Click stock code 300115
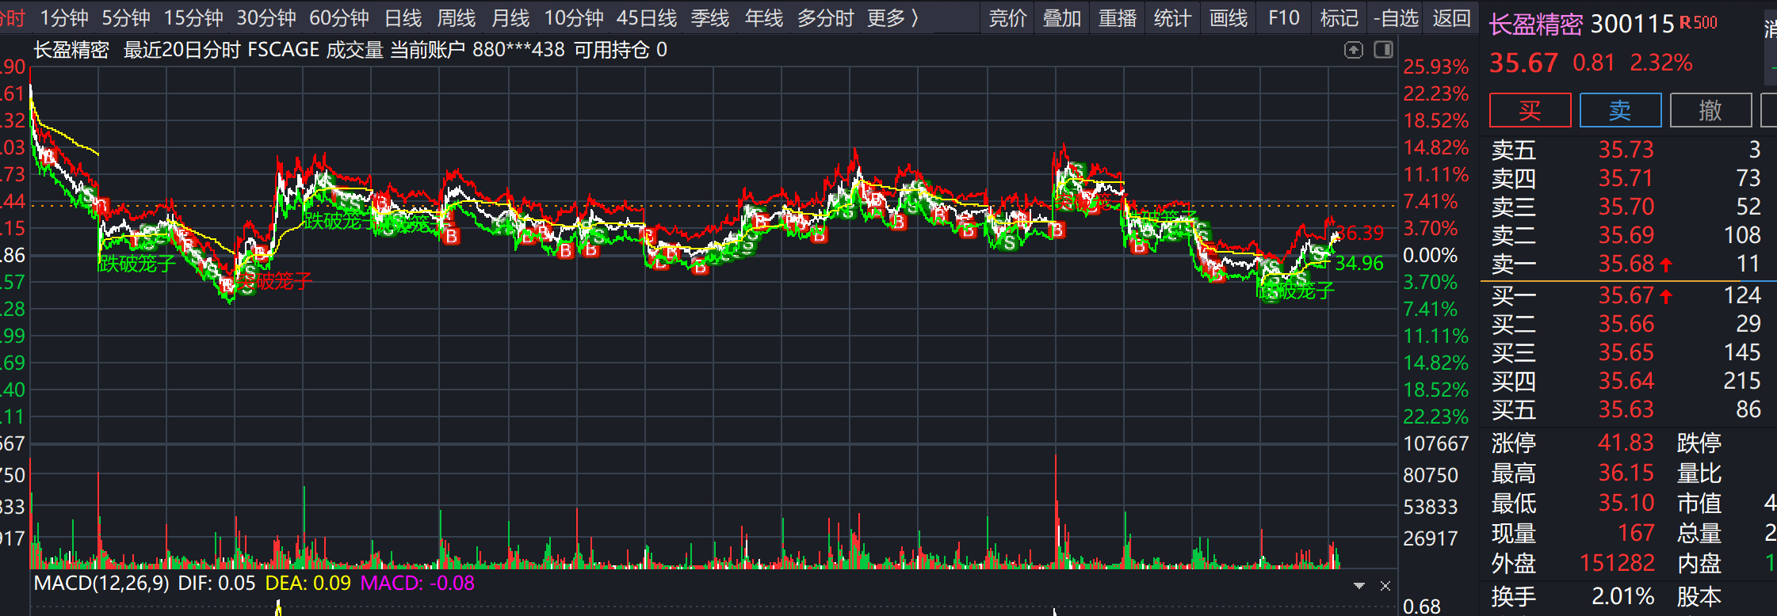Screen dimensions: 1777x616 (x=1632, y=25)
